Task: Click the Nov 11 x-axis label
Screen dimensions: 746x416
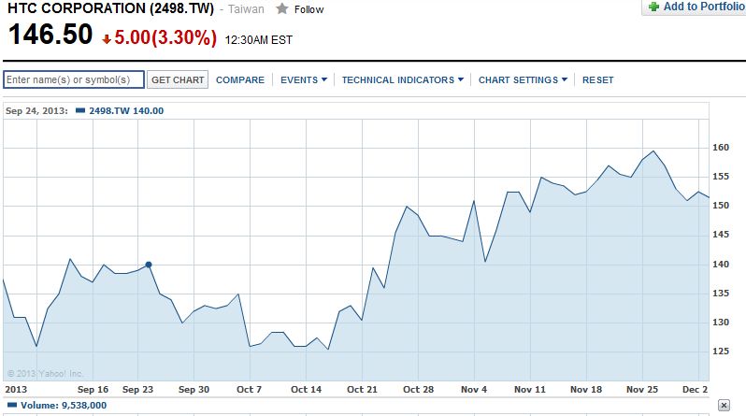Action: [x=529, y=389]
